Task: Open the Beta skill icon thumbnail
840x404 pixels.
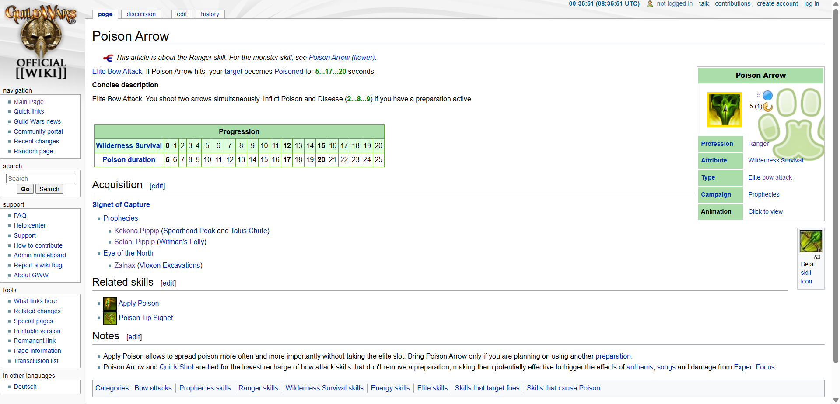Action: tap(811, 241)
